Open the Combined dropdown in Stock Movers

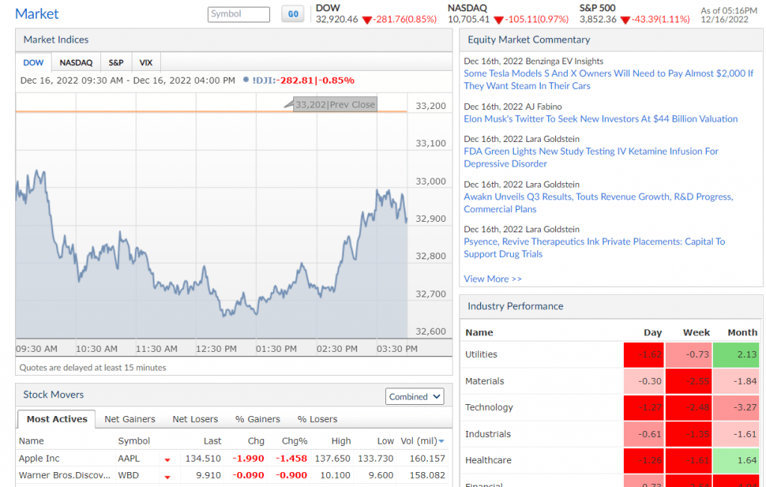(x=415, y=397)
